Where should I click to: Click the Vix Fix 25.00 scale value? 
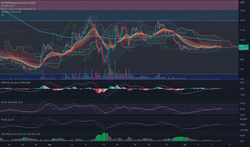coord(242,136)
